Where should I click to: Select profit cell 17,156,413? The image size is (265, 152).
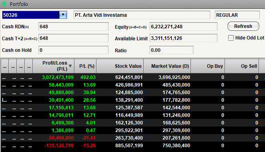[x=61, y=108]
